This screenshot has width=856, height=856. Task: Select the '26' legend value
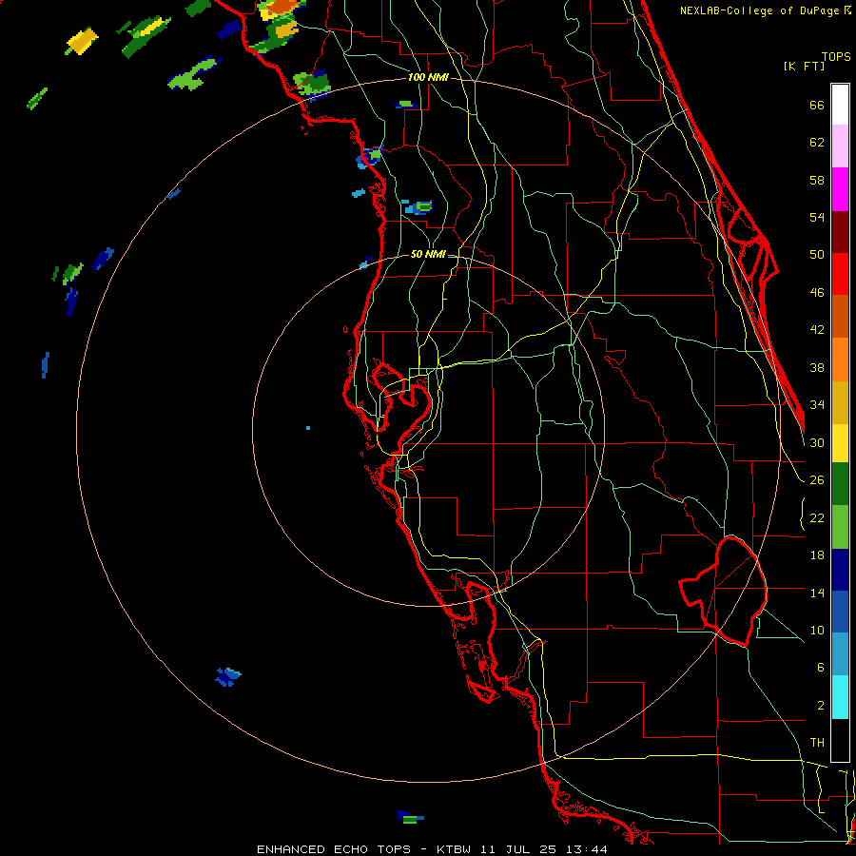817,480
